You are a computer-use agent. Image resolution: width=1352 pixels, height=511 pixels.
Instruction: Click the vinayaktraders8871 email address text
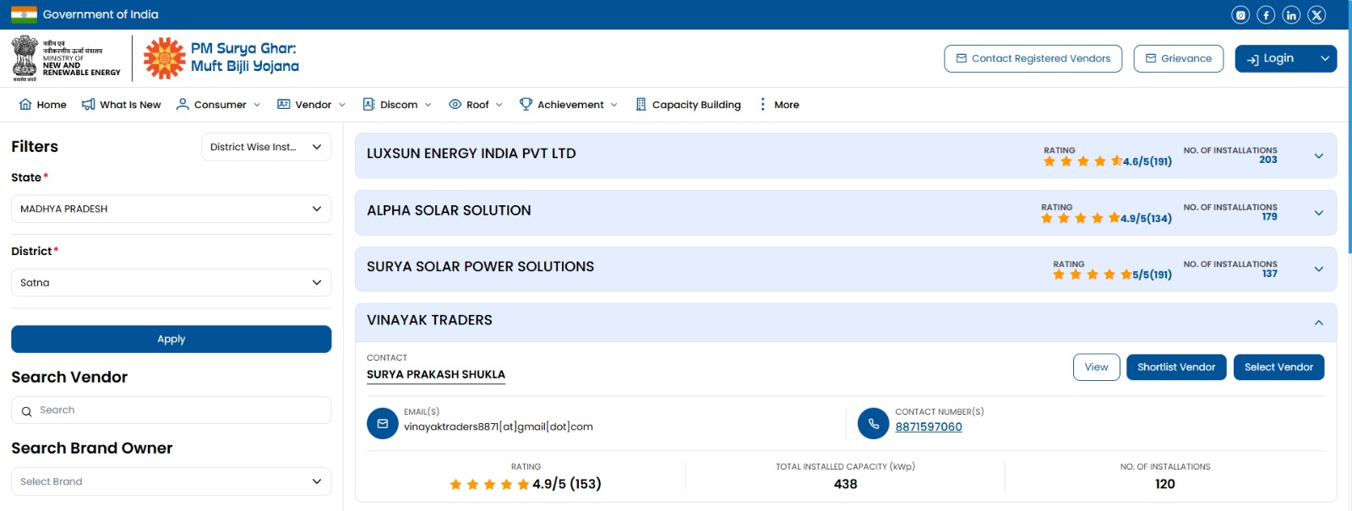tap(499, 427)
